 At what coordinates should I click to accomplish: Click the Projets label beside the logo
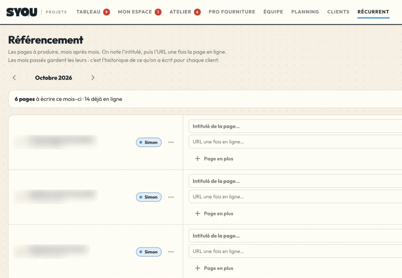pos(56,12)
